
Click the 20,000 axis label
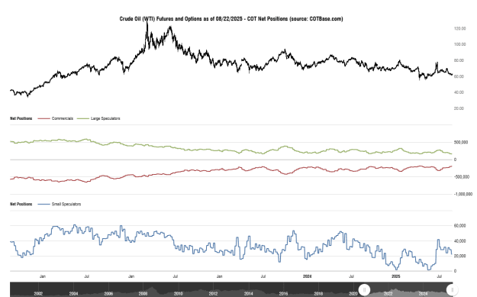(459, 257)
